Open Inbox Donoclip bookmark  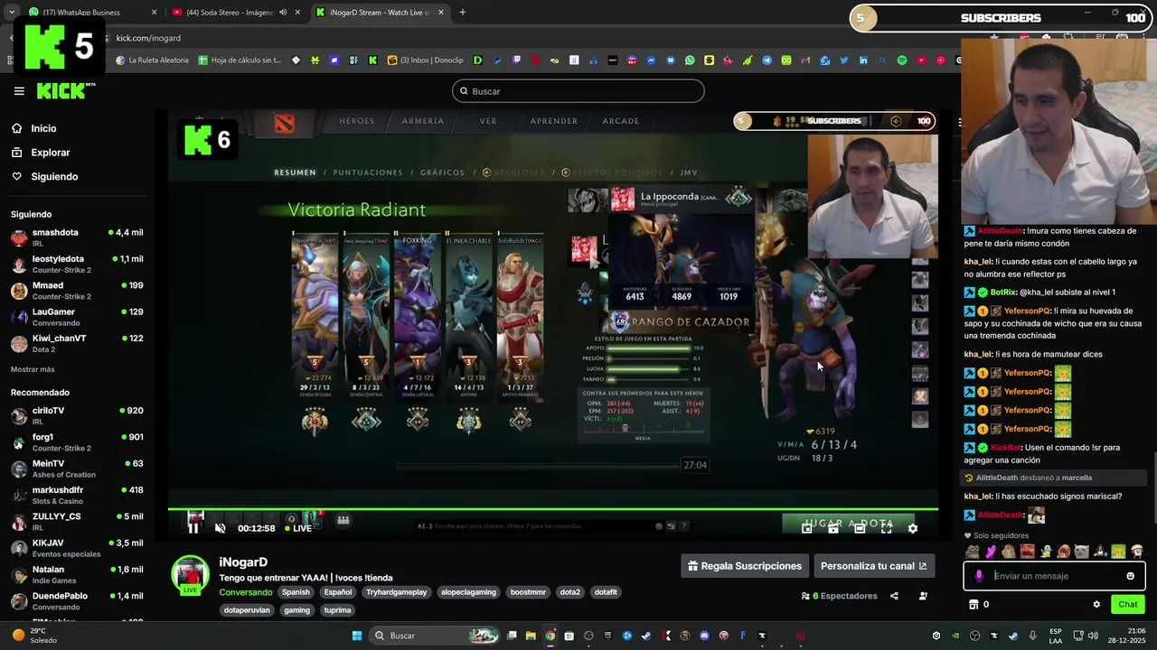(425, 60)
